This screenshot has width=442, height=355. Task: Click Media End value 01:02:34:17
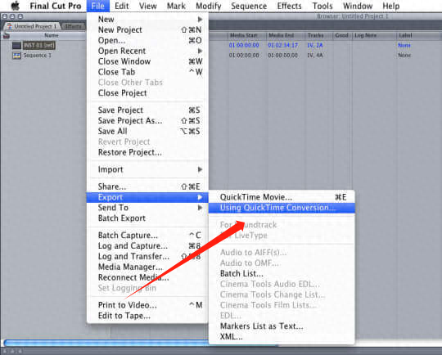(282, 45)
